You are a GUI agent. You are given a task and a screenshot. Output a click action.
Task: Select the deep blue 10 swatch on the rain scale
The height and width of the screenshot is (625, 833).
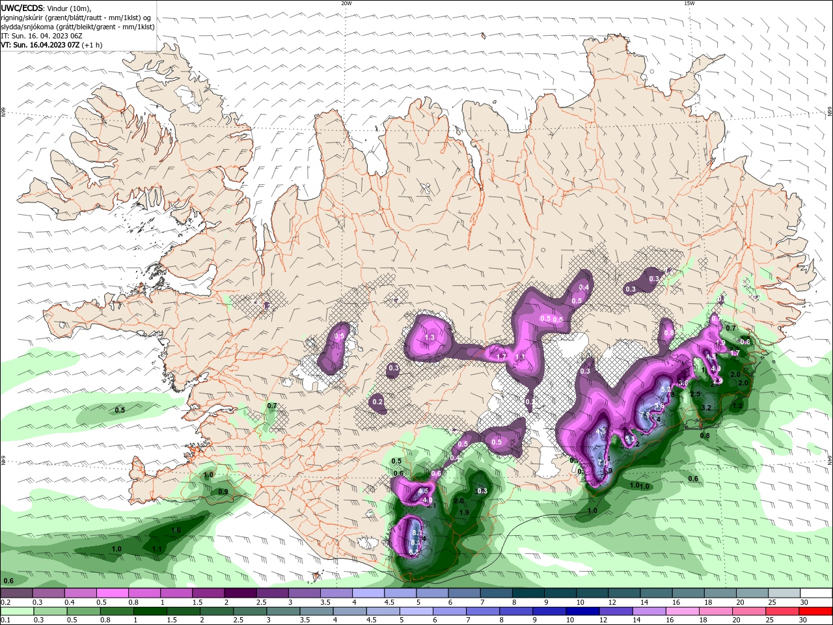tap(582, 611)
